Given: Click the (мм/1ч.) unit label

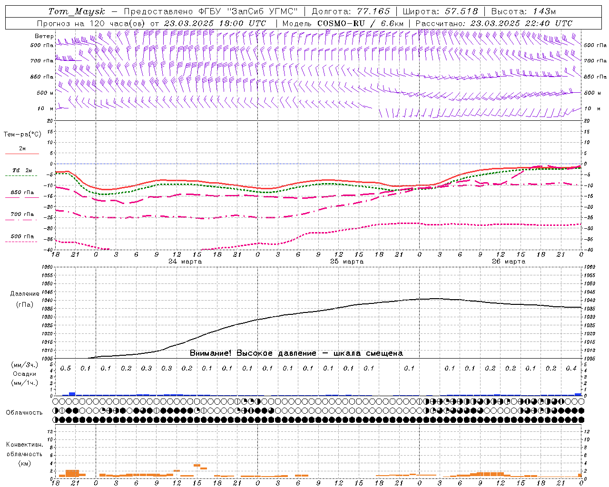Looking at the screenshot, I should [24, 383].
